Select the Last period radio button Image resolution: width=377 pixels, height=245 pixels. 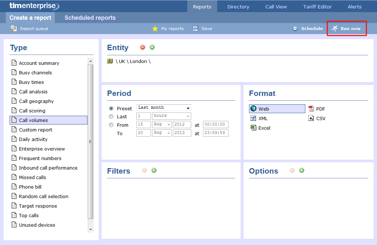point(111,116)
